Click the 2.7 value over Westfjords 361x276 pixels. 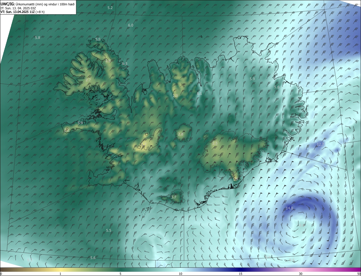[88, 80]
